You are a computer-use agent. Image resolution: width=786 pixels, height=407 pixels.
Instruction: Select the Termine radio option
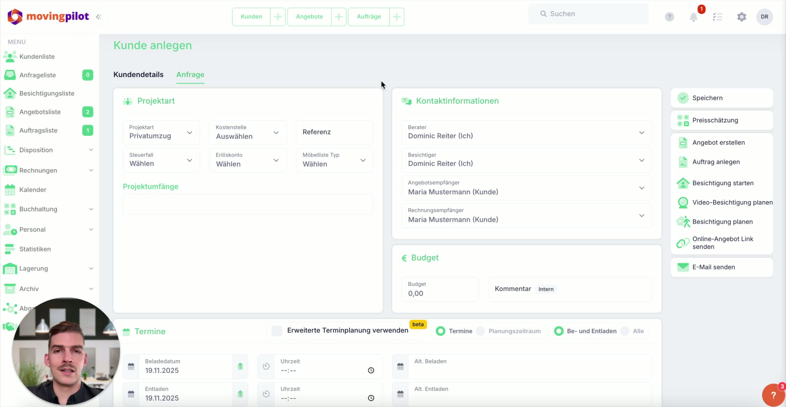coord(440,331)
